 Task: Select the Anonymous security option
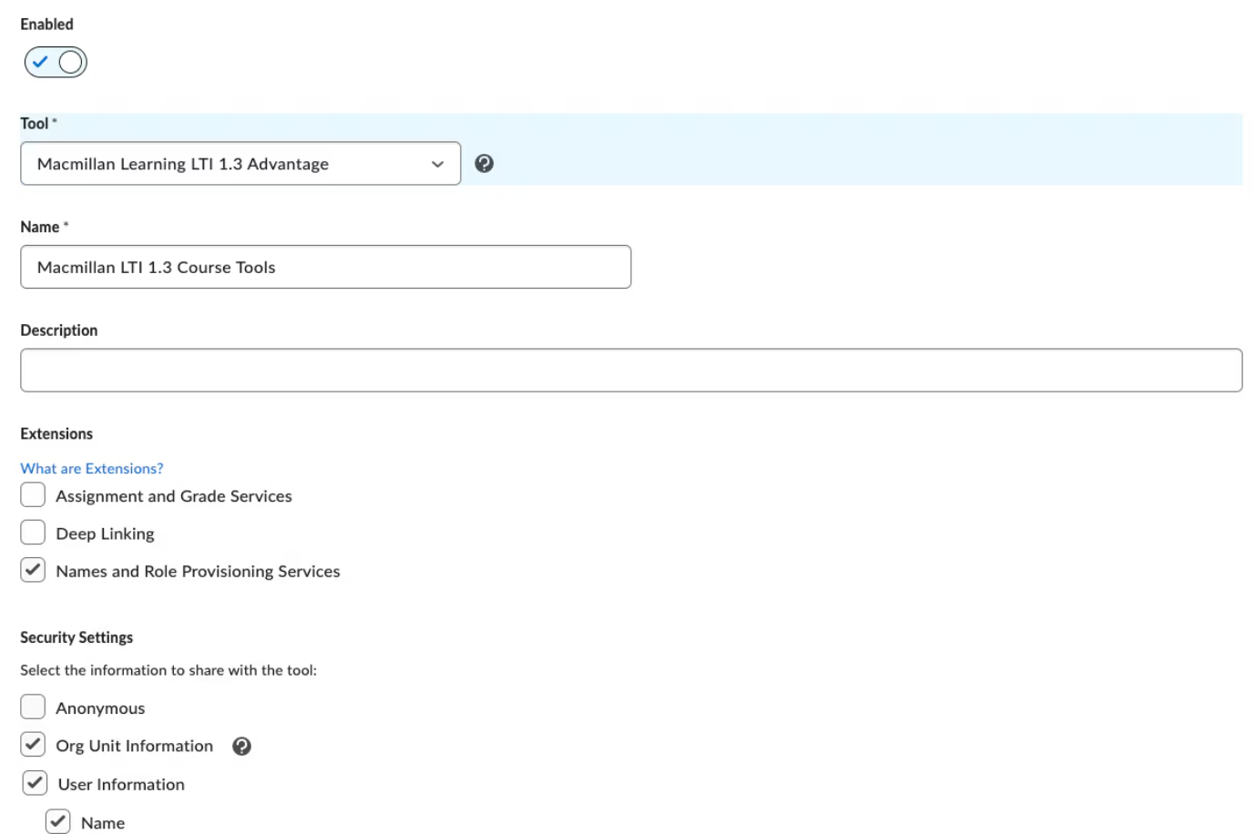pos(33,707)
